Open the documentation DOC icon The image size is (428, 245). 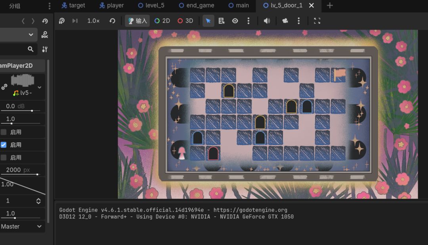point(44,34)
